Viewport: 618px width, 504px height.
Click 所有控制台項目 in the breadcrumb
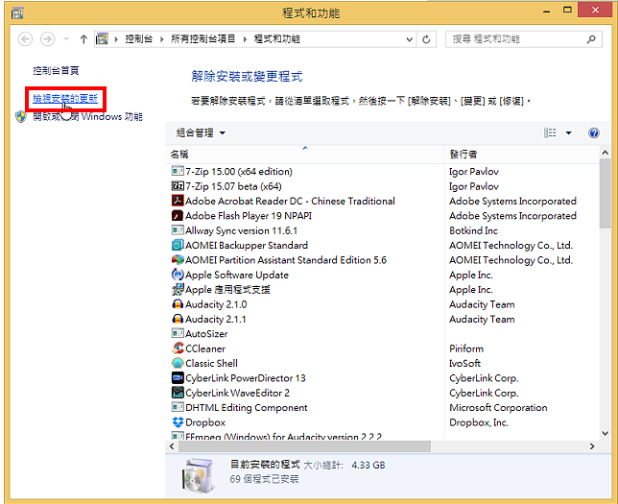pyautogui.click(x=203, y=39)
